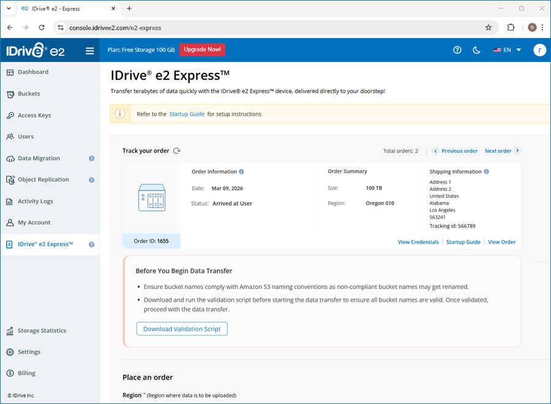Click the address bar URL
The image size is (551, 404).
pos(115,28)
